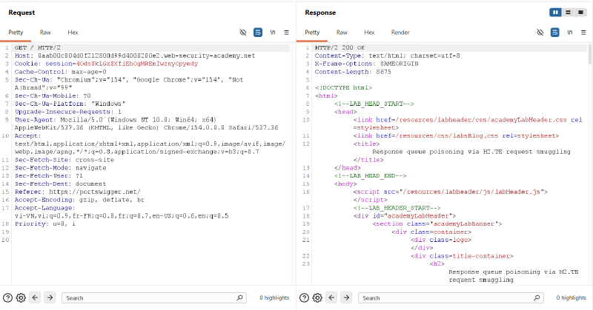This screenshot has width=593, height=310.
Task: Open the Response panel hamburger options menu
Action: click(x=583, y=33)
